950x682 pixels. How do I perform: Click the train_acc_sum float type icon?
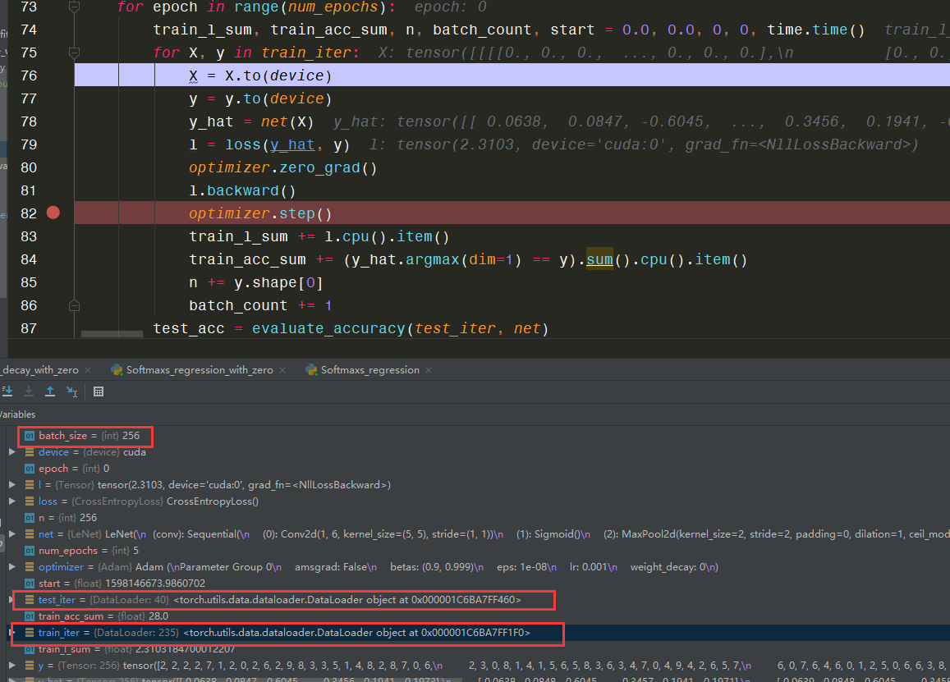click(x=29, y=616)
